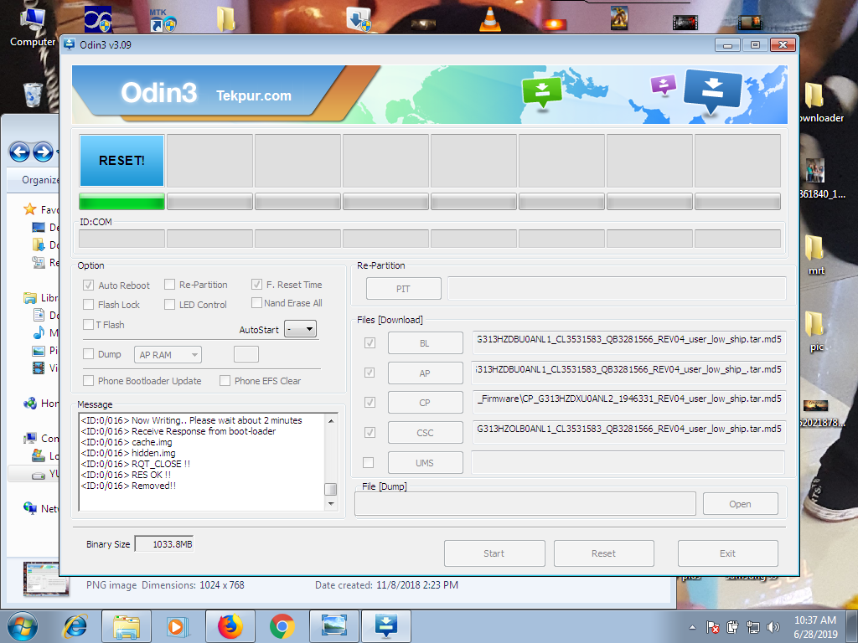Screen dimensions: 858x643
Task: Click the green progress bar
Action: pyautogui.click(x=121, y=201)
